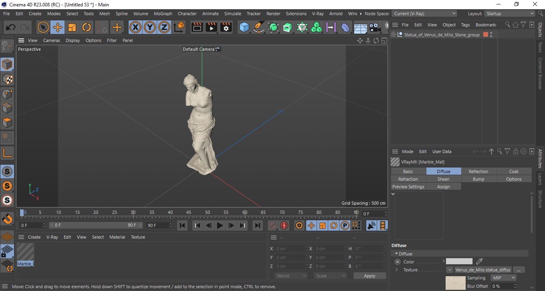Switch to the Reflection tab
Screen dimensions: 545x291
click(x=478, y=171)
